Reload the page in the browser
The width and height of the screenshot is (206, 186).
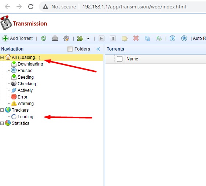coord(31,7)
